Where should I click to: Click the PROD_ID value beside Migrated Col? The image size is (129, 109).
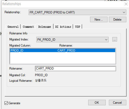41,75
